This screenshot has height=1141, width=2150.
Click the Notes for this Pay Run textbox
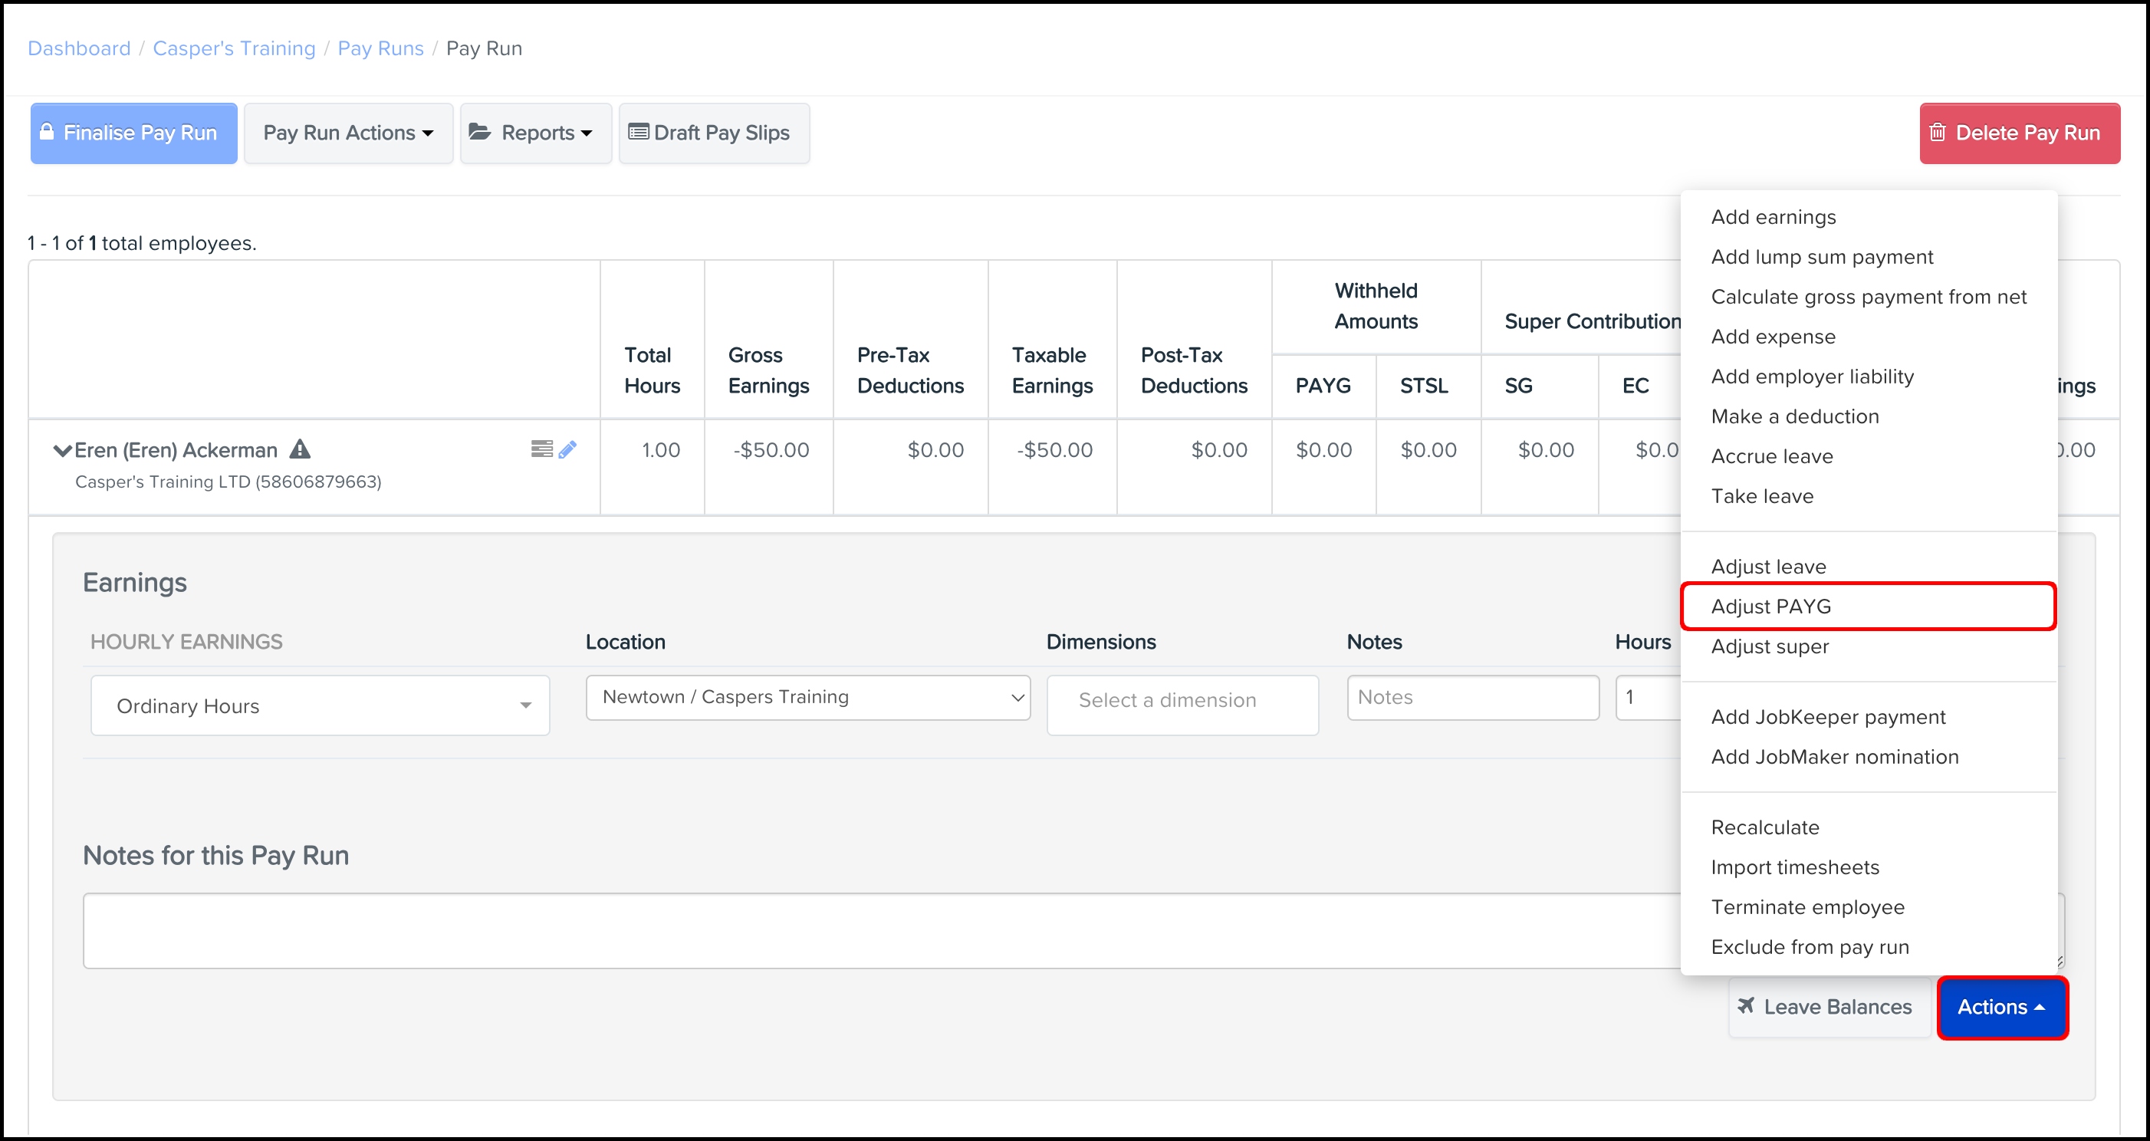[x=876, y=931]
